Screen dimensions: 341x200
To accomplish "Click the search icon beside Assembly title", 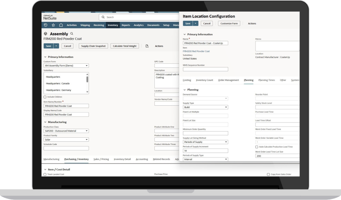I will pyautogui.click(x=72, y=34).
